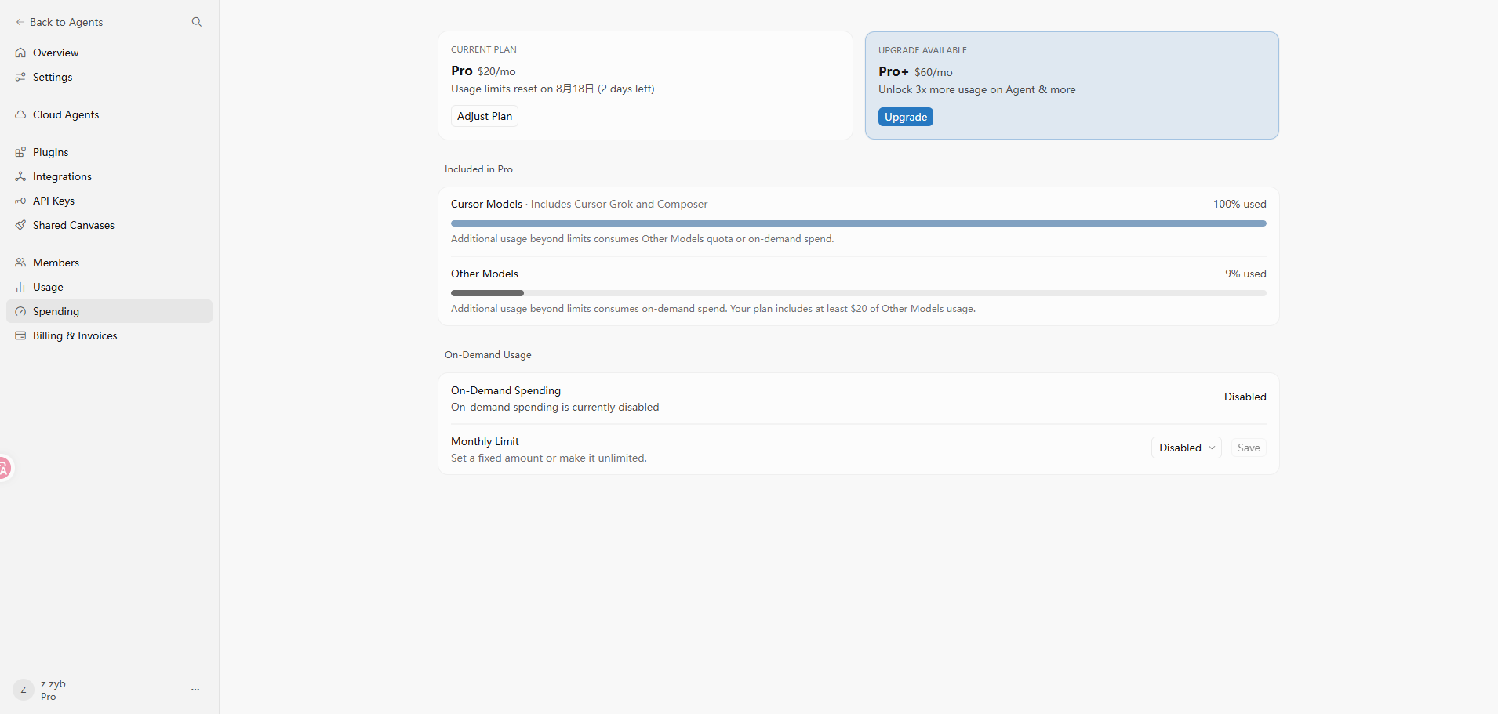Click the usage limits reset date text
The width and height of the screenshot is (1498, 714).
553,89
